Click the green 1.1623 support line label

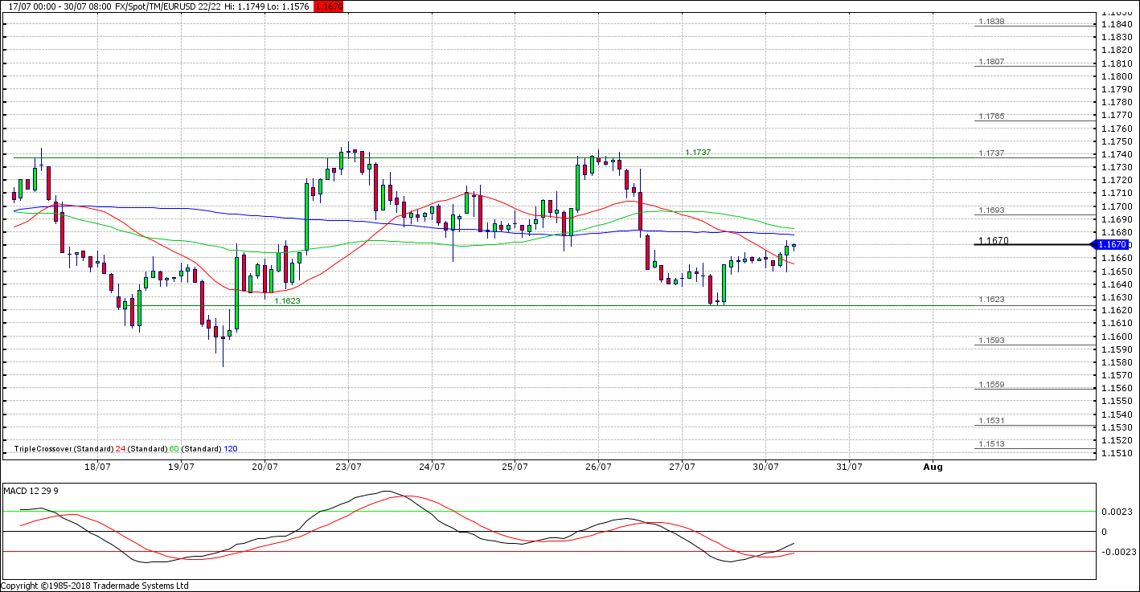(x=287, y=300)
